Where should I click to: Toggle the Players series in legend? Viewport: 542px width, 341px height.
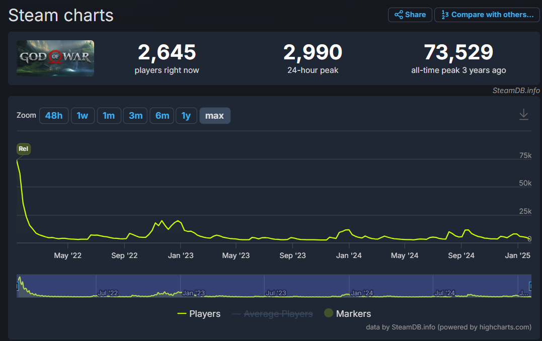(199, 314)
